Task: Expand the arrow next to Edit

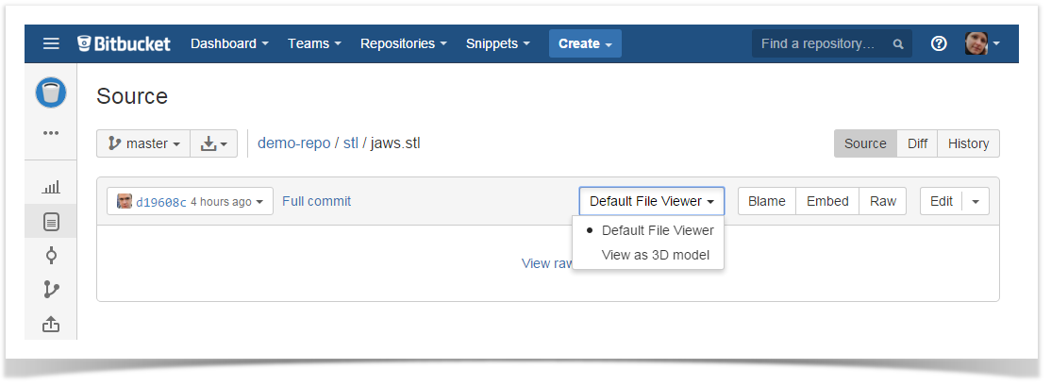Action: coord(976,201)
